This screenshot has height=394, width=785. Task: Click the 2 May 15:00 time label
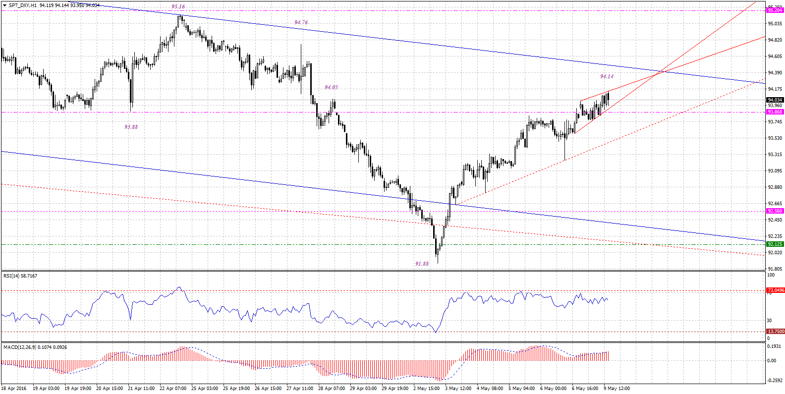click(427, 389)
